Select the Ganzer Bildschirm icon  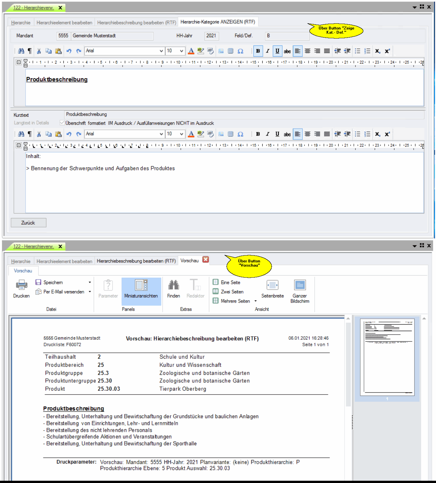300,285
